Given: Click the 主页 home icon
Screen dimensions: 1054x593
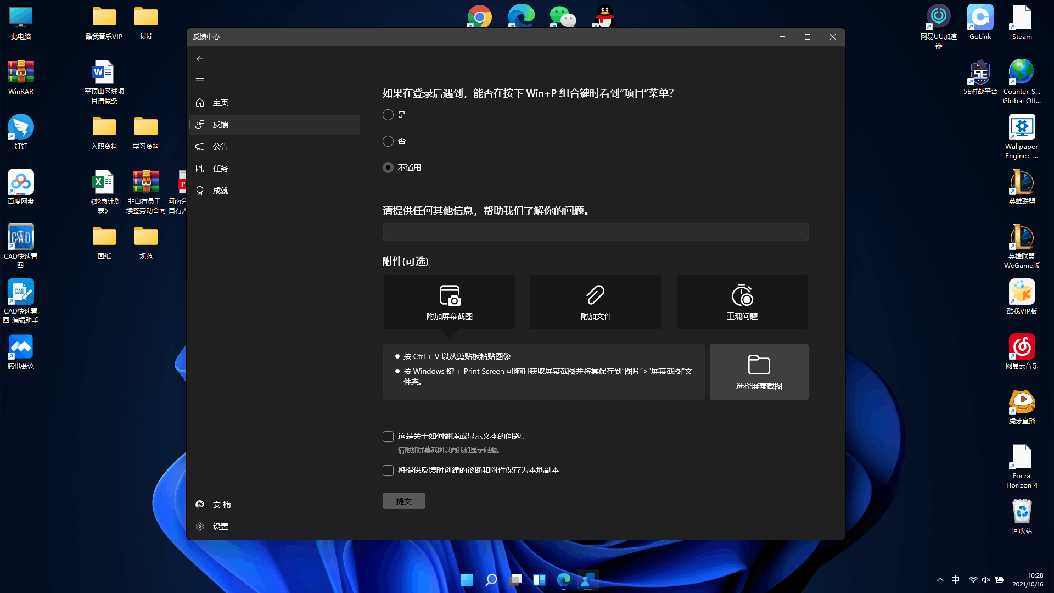Looking at the screenshot, I should point(200,102).
